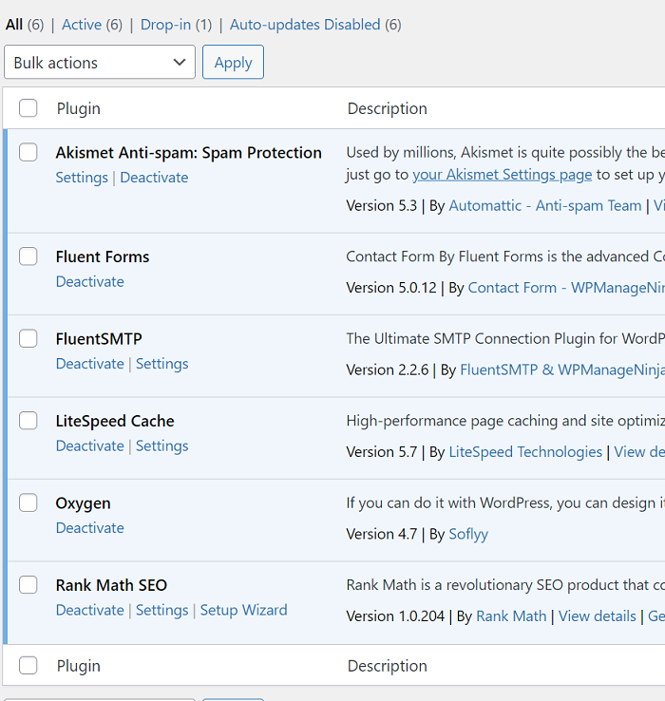Image resolution: width=665 pixels, height=701 pixels.
Task: Deactivate LiteSpeed Cache plugin
Action: coord(90,445)
